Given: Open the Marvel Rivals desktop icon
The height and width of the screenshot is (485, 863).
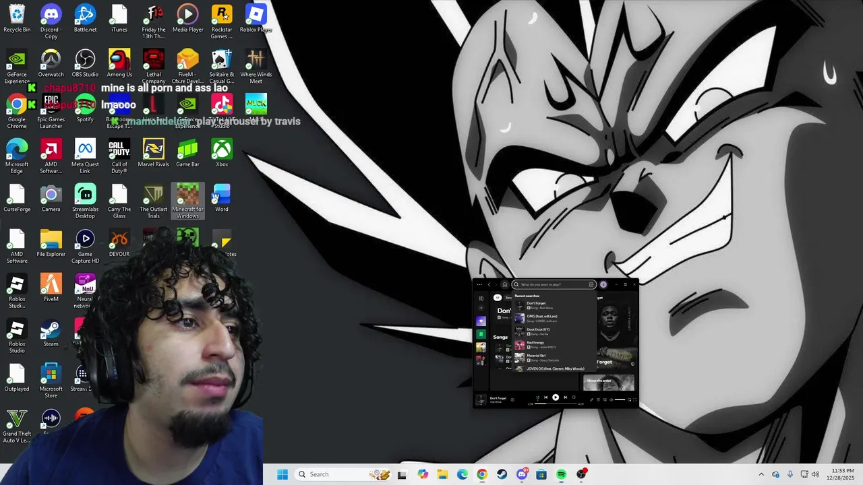Looking at the screenshot, I should point(154,154).
